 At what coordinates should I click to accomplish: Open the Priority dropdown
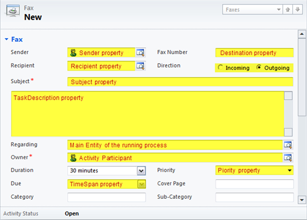(x=289, y=171)
